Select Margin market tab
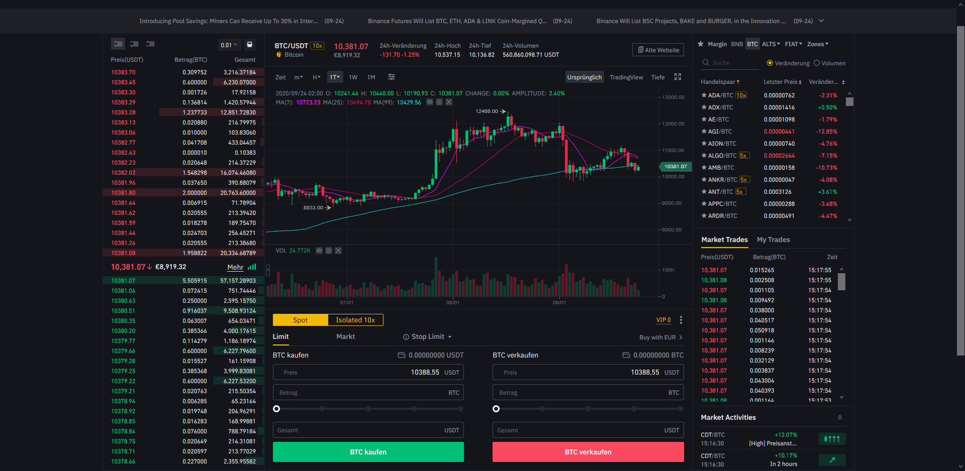The width and height of the screenshot is (965, 471). click(717, 44)
